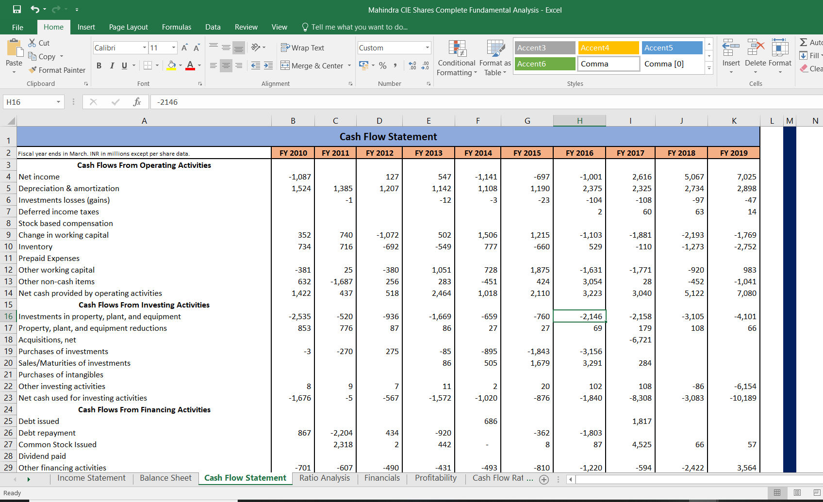Click Increase Indent icon

pyautogui.click(x=268, y=65)
